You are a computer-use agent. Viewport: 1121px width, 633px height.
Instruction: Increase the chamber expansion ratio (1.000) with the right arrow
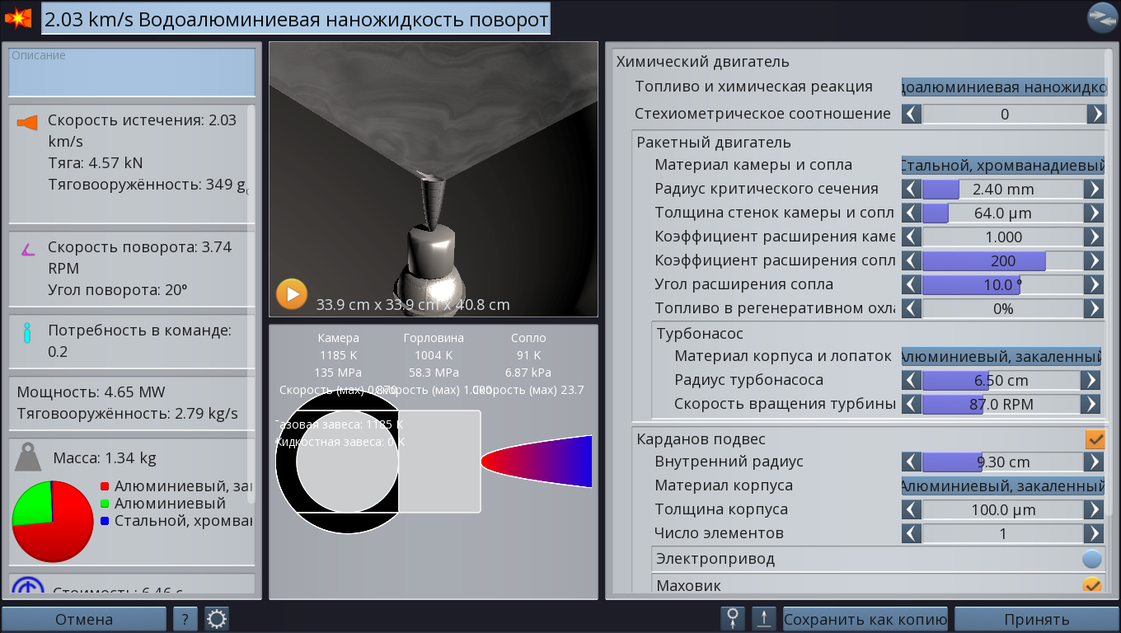coord(1094,237)
